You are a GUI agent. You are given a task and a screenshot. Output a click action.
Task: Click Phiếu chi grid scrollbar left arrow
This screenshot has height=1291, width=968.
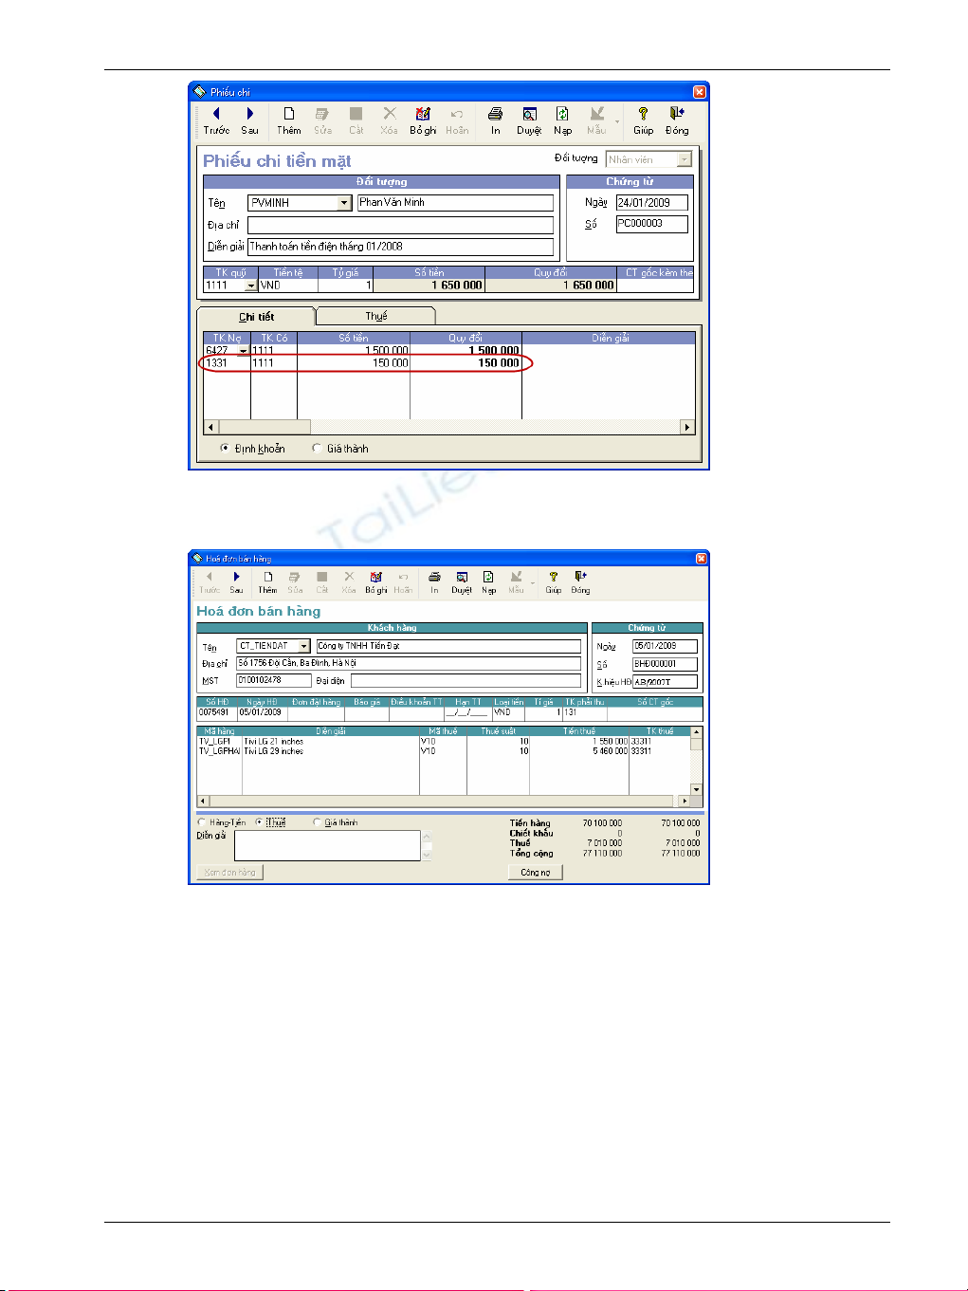point(210,427)
